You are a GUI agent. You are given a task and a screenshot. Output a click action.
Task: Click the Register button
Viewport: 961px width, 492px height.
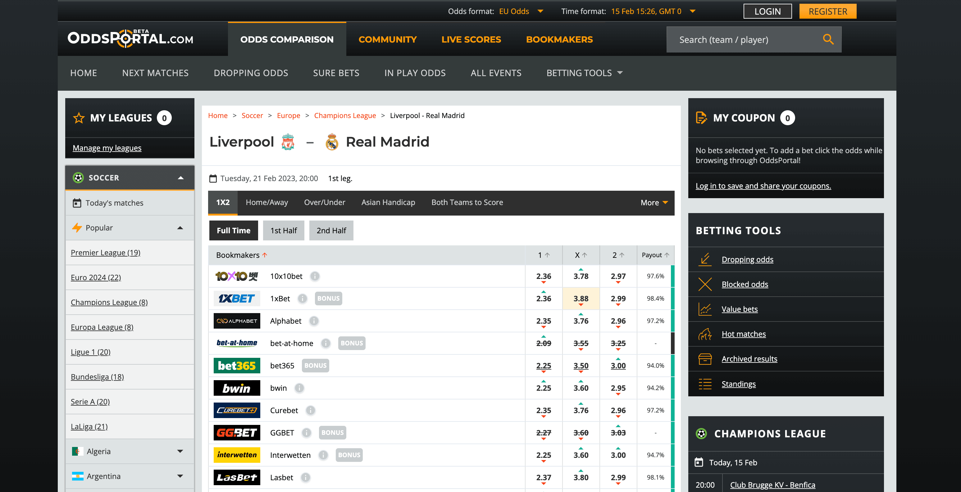click(827, 11)
